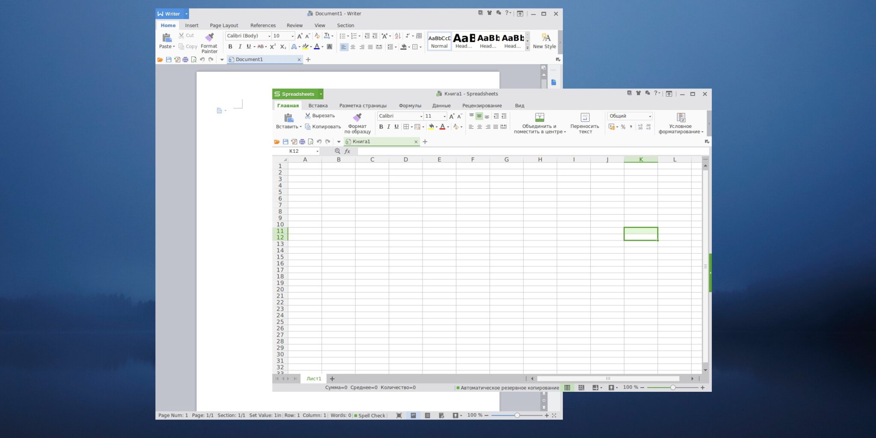The width and height of the screenshot is (876, 438).
Task: Click the Undo icon in Writer toolbar
Action: pos(202,59)
